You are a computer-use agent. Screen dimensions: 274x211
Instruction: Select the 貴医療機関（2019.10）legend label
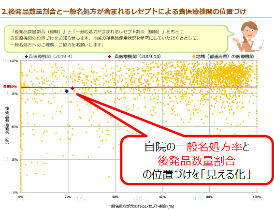click(138, 57)
